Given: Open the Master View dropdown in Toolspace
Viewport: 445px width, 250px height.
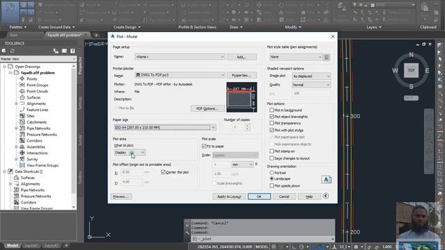Looking at the screenshot, I should click(38, 58).
